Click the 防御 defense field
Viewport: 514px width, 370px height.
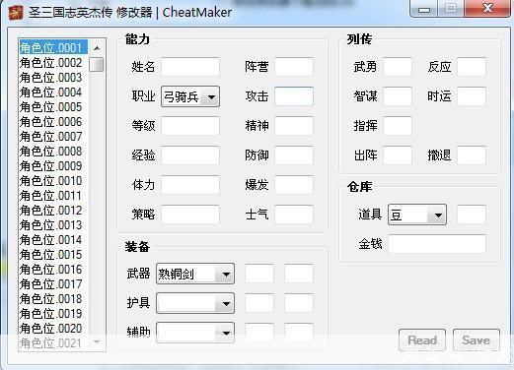(x=294, y=155)
